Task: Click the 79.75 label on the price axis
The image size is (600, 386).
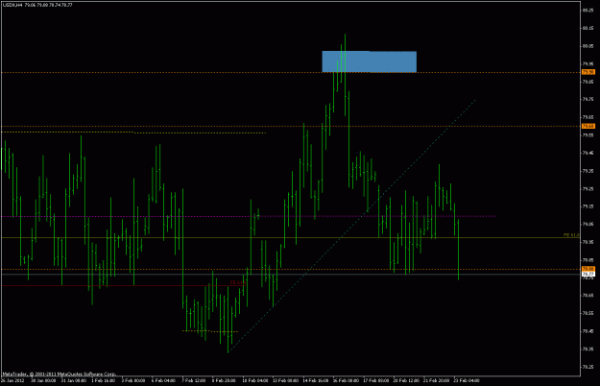Action: (x=588, y=99)
